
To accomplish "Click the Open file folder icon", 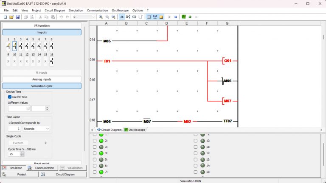I will [11, 17].
